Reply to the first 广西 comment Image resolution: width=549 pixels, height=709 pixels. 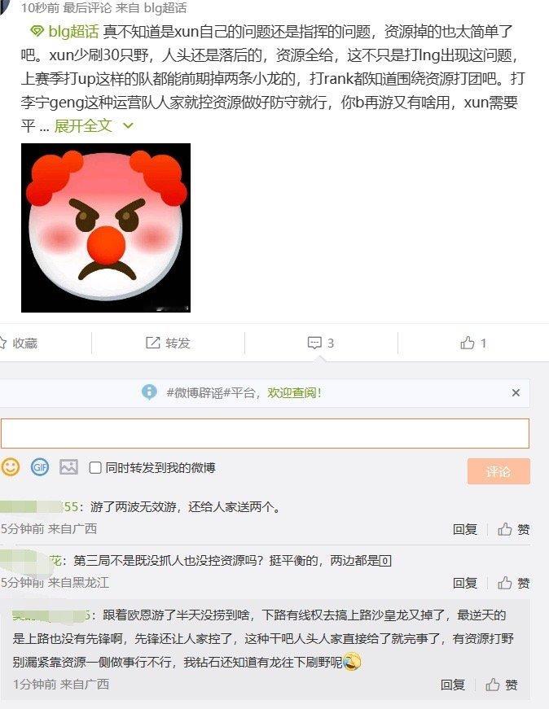pos(465,529)
